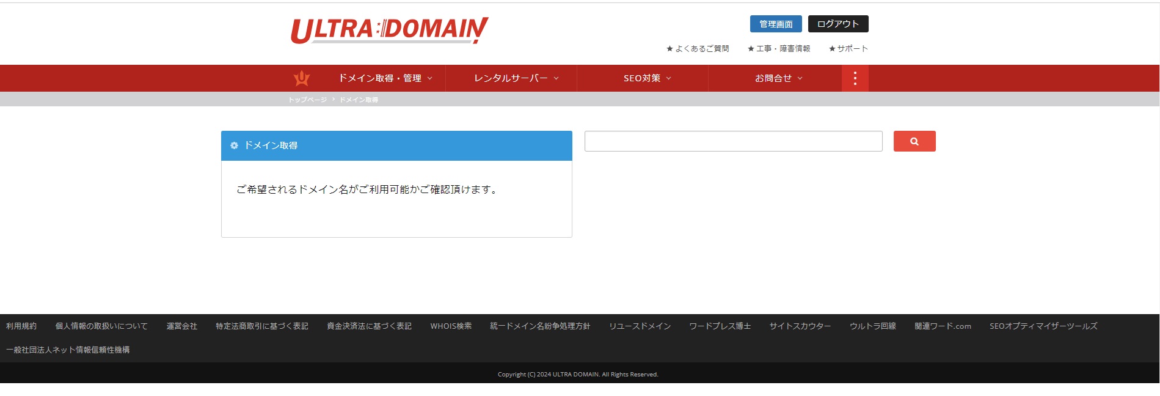Open the よくあるご質問 link

[x=698, y=48]
